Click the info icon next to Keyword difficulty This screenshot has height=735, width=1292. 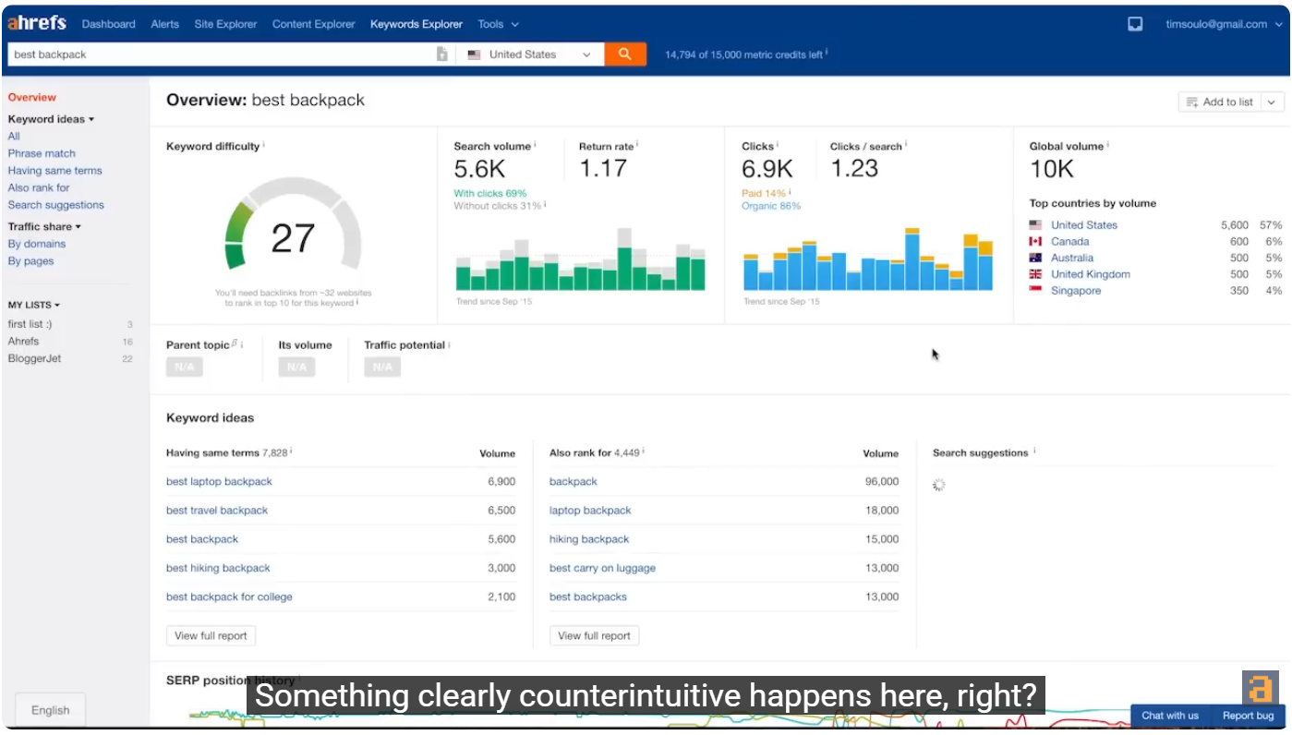[264, 145]
